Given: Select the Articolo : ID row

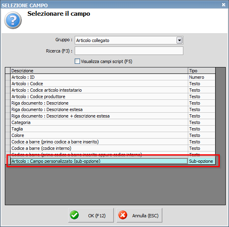Looking at the screenshot, I should pyautogui.click(x=113, y=77).
